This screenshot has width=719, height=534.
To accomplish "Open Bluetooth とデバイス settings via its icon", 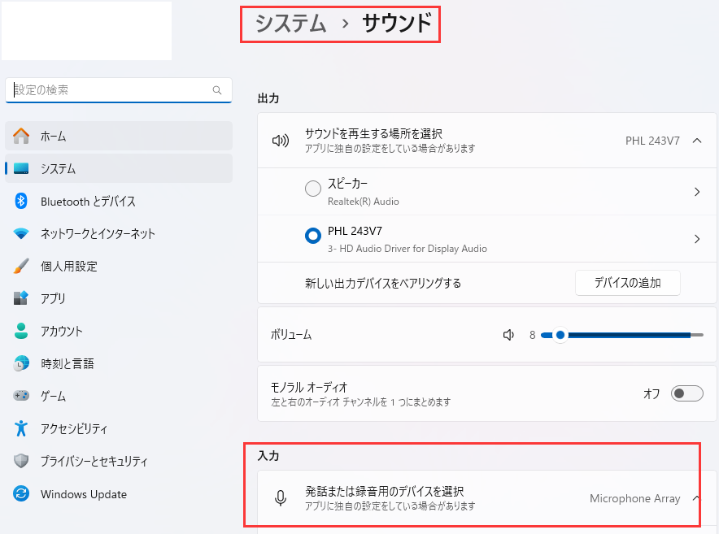I will coord(19,201).
